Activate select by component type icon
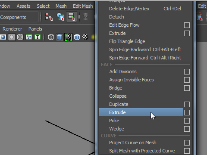The height and width of the screenshot is (155, 207). tap(72, 17)
